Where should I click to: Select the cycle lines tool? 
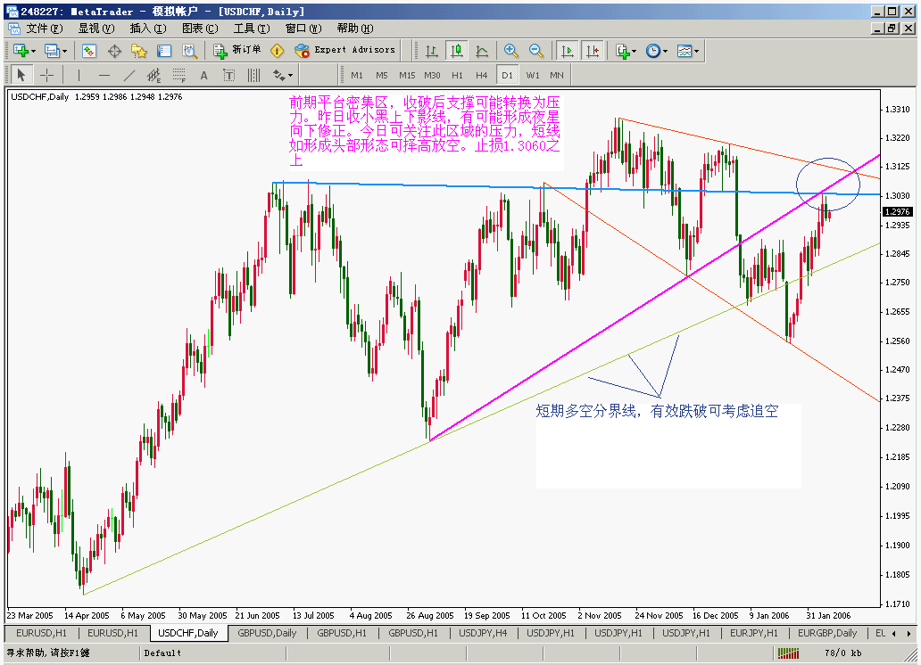253,75
